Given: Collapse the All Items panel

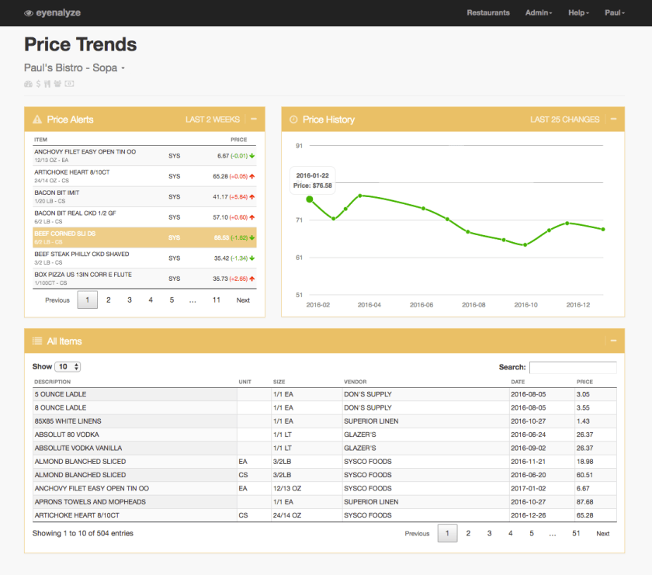Looking at the screenshot, I should tap(612, 341).
